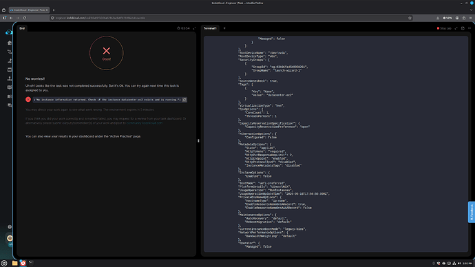
Task: Select the hierarchy diagram icon in the sidebar
Action: [10, 78]
